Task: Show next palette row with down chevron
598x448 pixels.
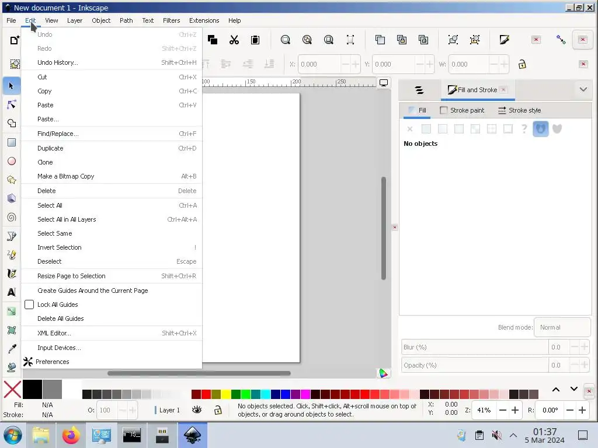Action: click(573, 389)
